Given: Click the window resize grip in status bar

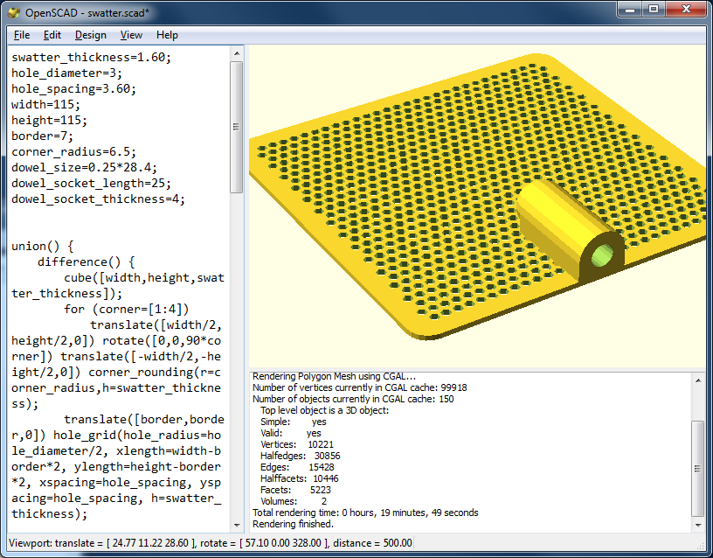Looking at the screenshot, I should (701, 546).
